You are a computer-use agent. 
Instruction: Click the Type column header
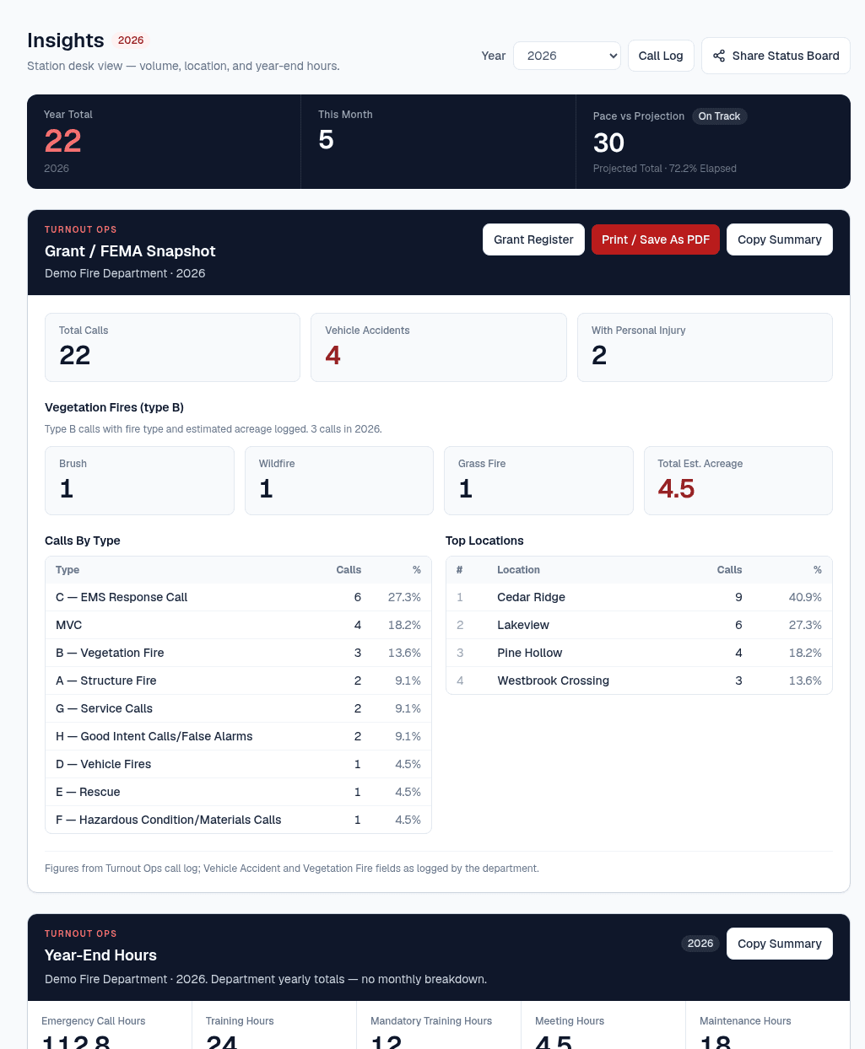click(x=68, y=570)
